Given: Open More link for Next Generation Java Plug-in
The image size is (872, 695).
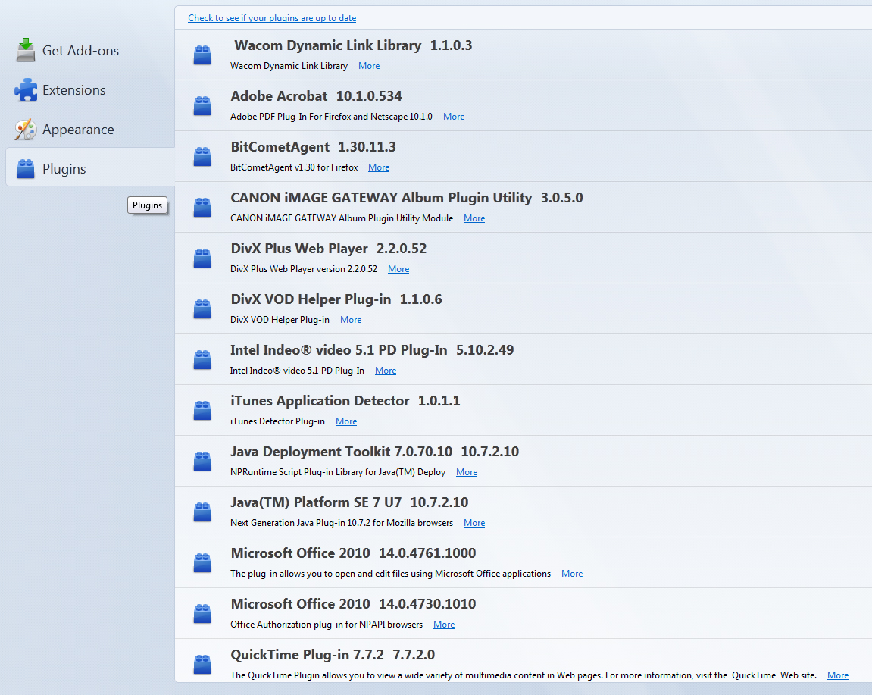Looking at the screenshot, I should (474, 522).
